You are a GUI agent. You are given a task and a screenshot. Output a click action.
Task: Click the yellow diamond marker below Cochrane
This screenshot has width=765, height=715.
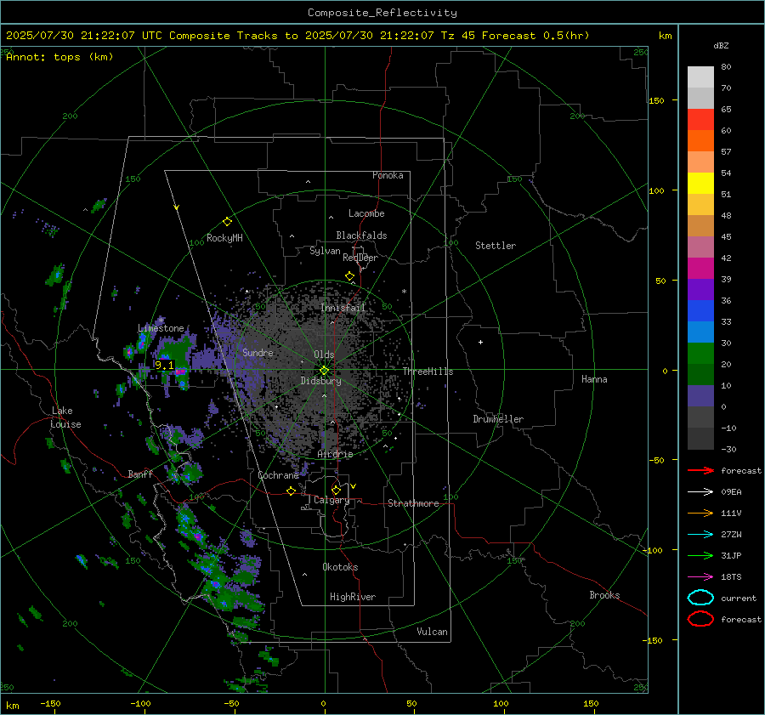291,491
